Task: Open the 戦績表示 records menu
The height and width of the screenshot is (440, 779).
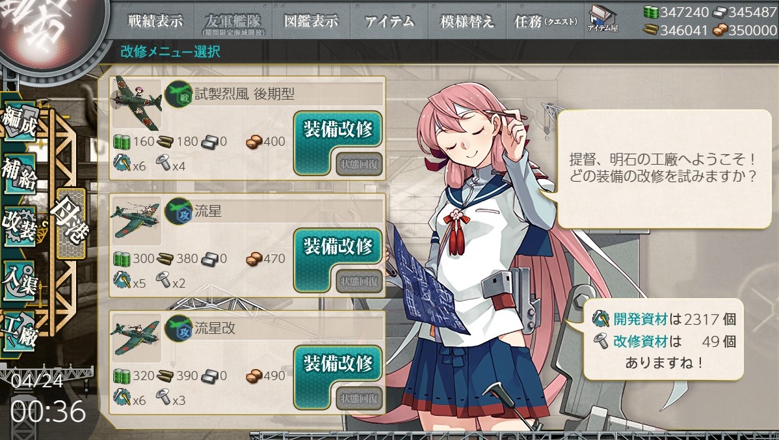Action: point(155,21)
